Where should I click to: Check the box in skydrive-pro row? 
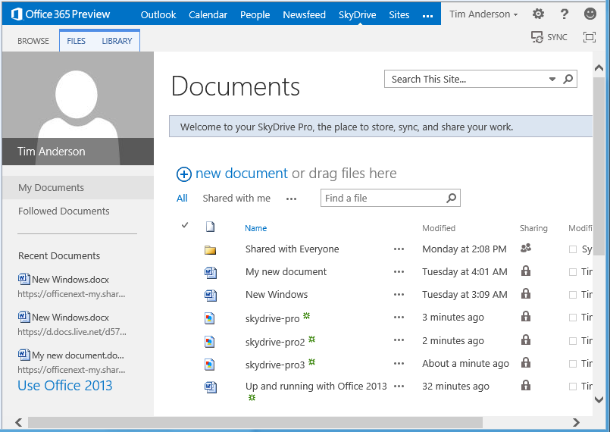(573, 318)
